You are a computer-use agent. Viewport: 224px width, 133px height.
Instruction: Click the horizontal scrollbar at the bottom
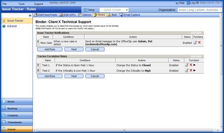(x=124, y=130)
